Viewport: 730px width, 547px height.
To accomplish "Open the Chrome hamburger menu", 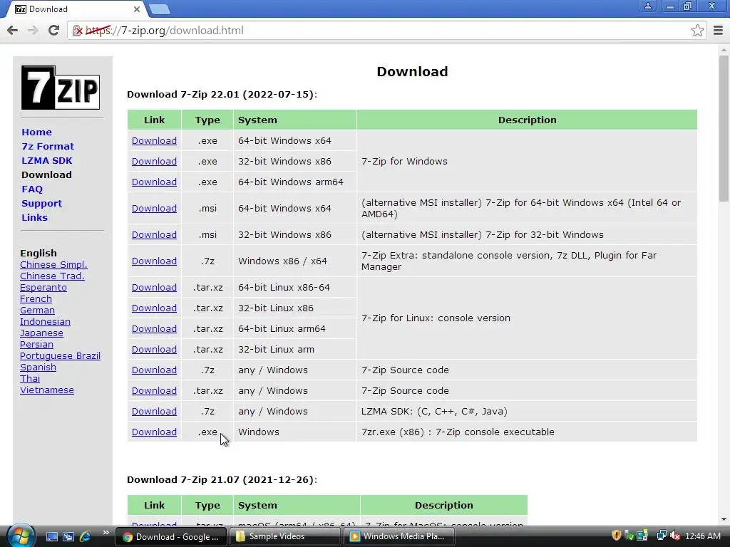I will [719, 31].
